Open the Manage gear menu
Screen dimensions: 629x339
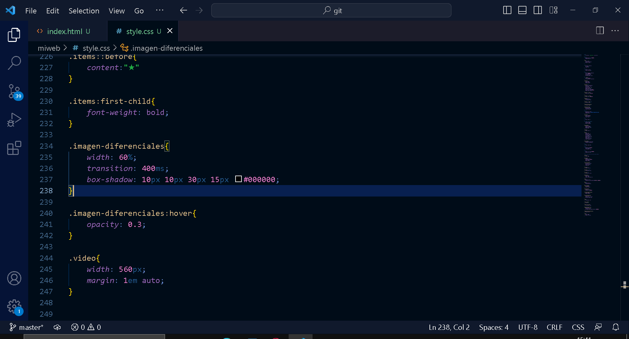click(15, 307)
